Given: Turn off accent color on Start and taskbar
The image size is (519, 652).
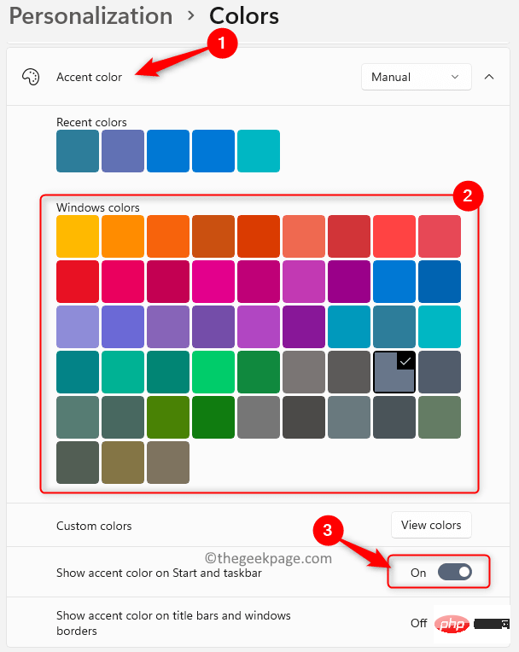Looking at the screenshot, I should click(454, 573).
